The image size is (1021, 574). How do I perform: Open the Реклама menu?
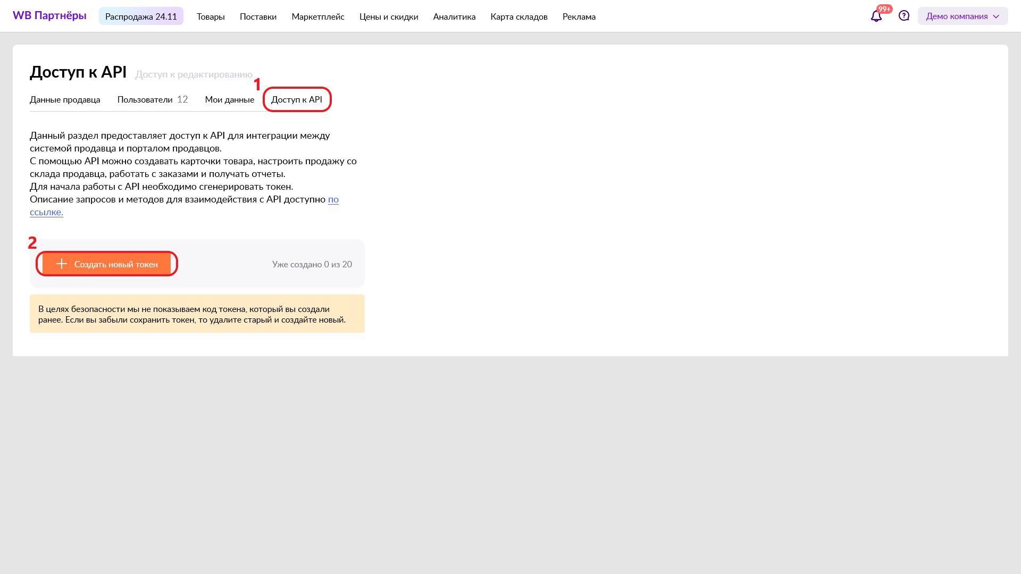point(579,16)
